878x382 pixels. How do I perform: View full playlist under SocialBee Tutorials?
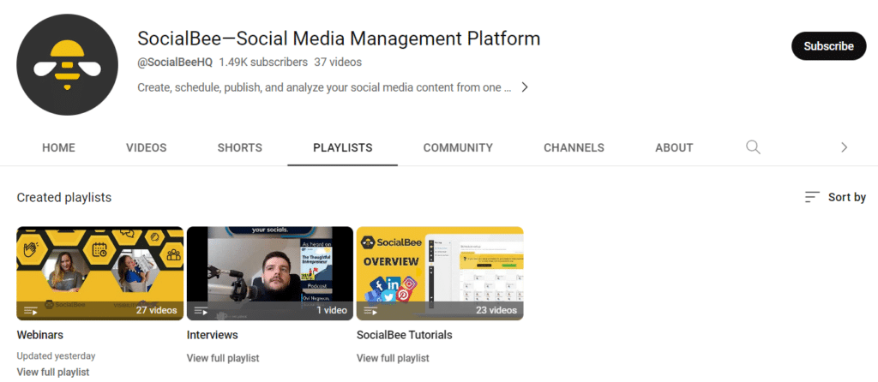pos(393,358)
